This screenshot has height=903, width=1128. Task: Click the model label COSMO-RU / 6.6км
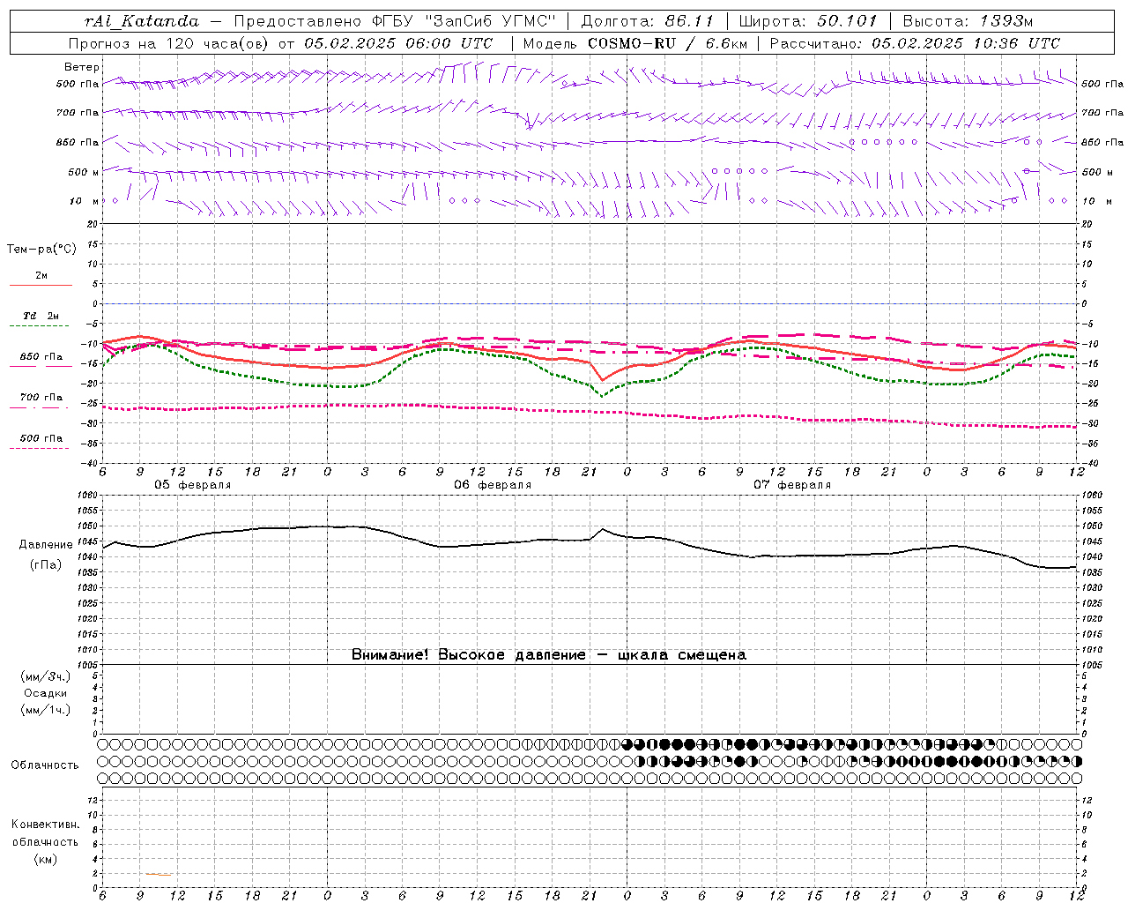(x=667, y=43)
